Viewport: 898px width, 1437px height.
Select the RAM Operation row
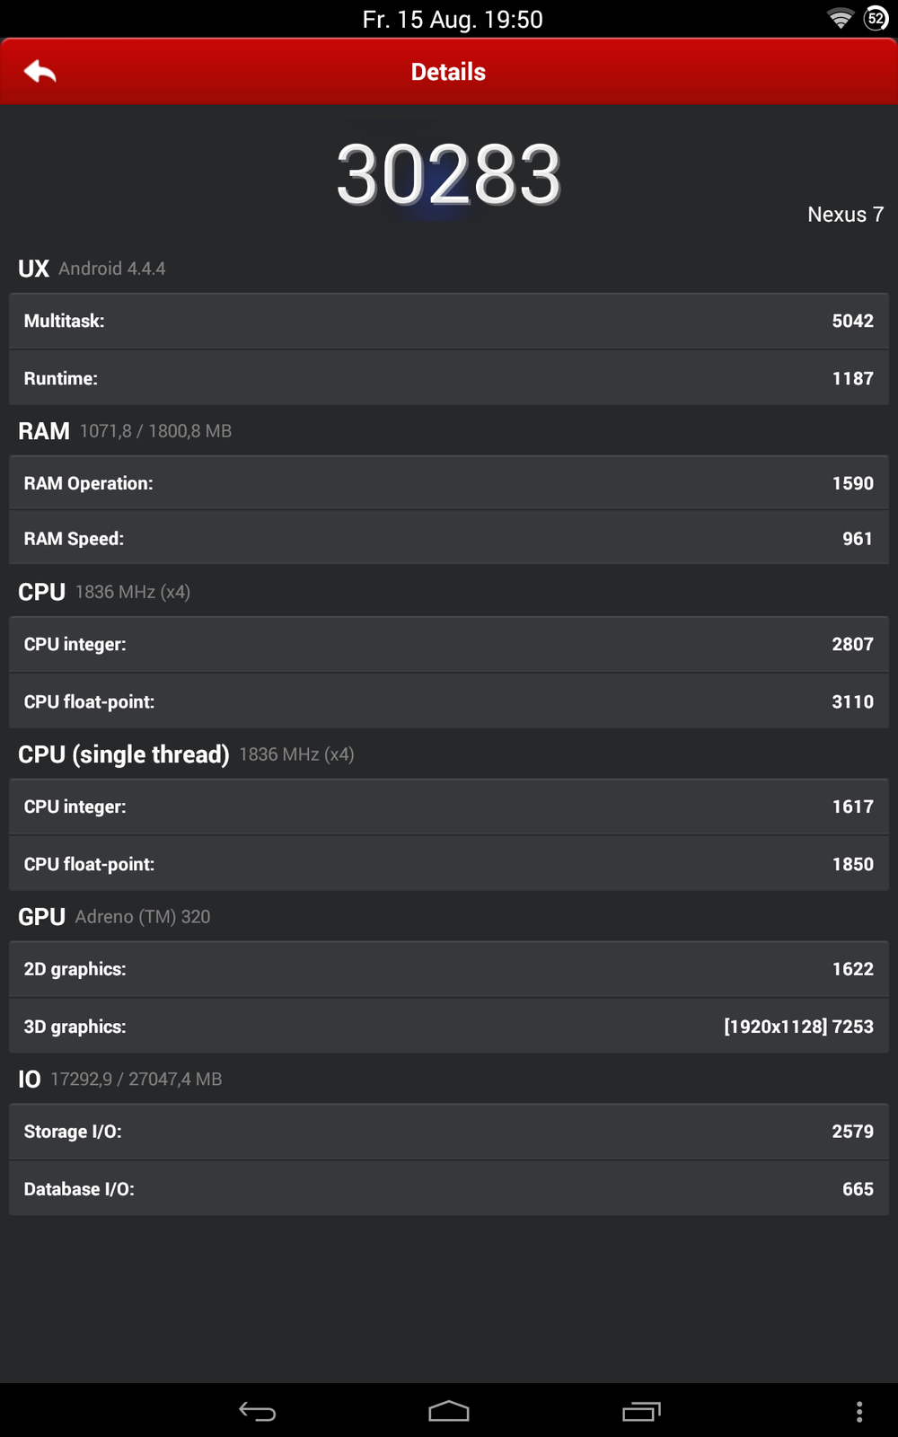point(449,483)
